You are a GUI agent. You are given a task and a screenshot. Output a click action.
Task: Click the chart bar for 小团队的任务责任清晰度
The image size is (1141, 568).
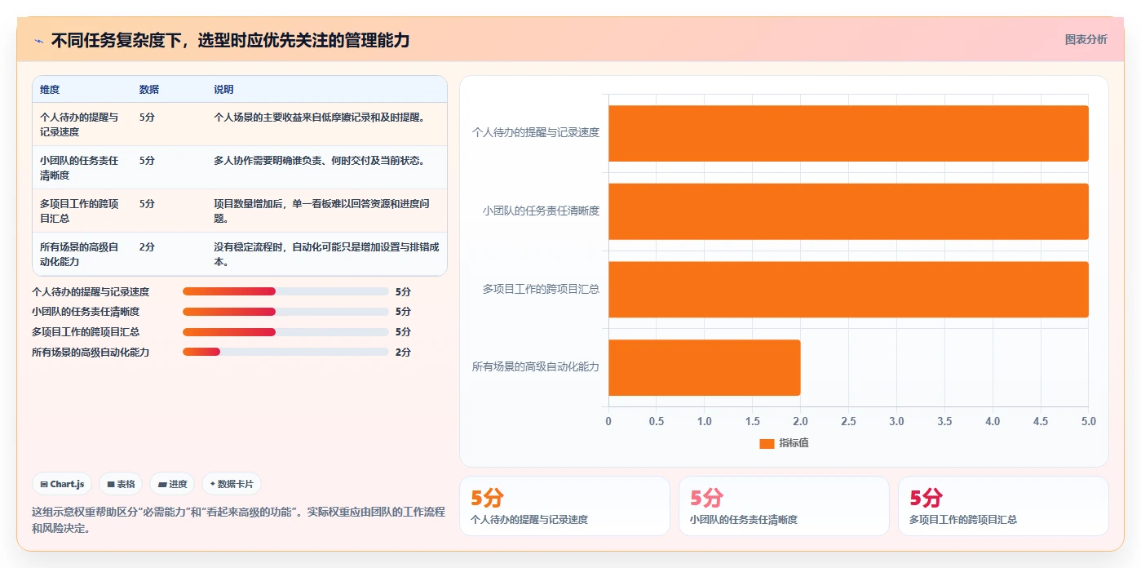848,211
